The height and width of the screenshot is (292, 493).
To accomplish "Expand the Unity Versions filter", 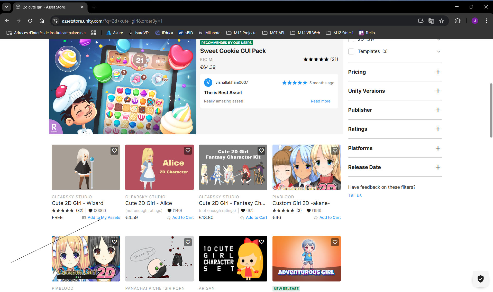I will point(438,91).
